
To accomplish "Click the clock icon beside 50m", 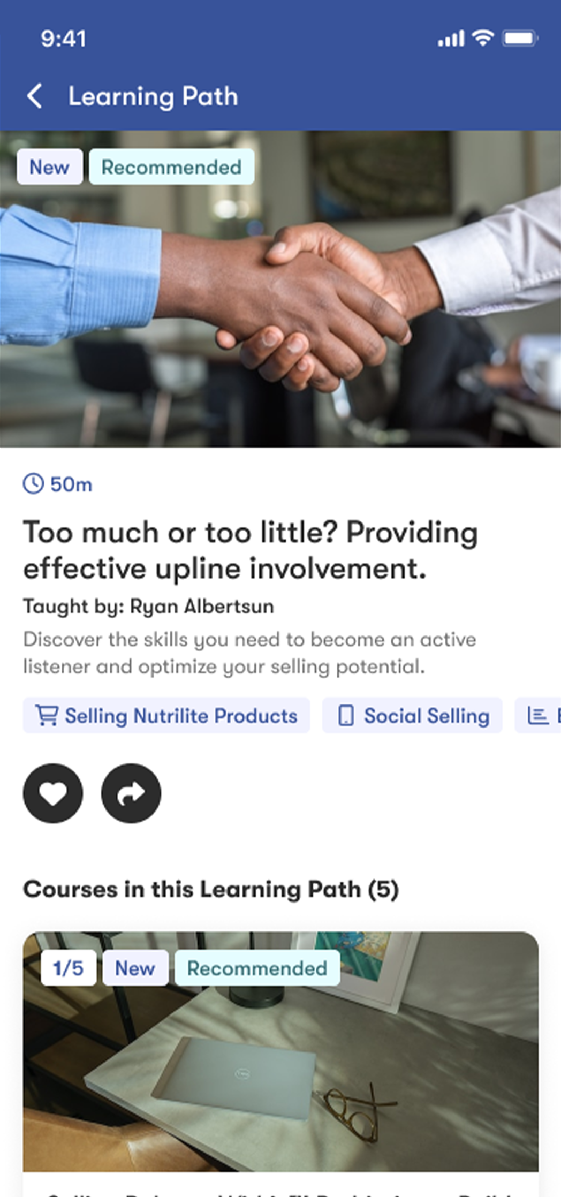I will 33,484.
